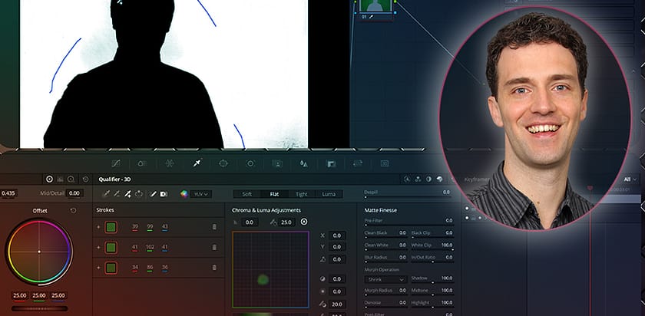
Task: Open the YUV color space dropdown
Action: point(201,194)
